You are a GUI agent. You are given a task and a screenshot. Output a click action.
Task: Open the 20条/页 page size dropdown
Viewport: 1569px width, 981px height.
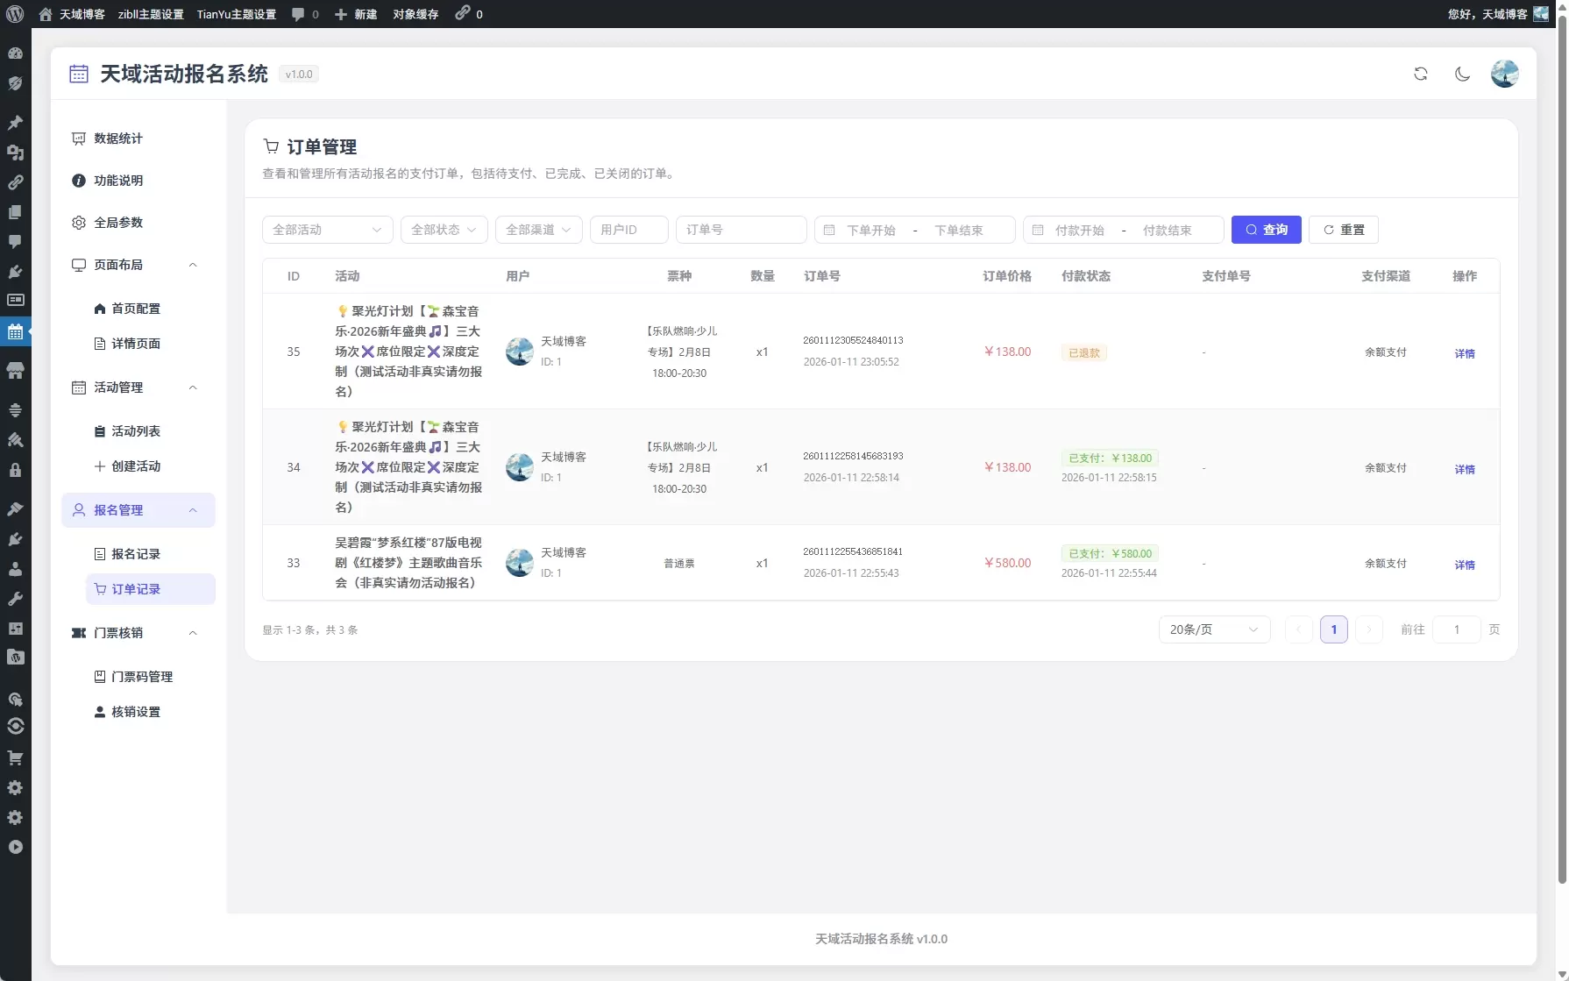point(1215,629)
